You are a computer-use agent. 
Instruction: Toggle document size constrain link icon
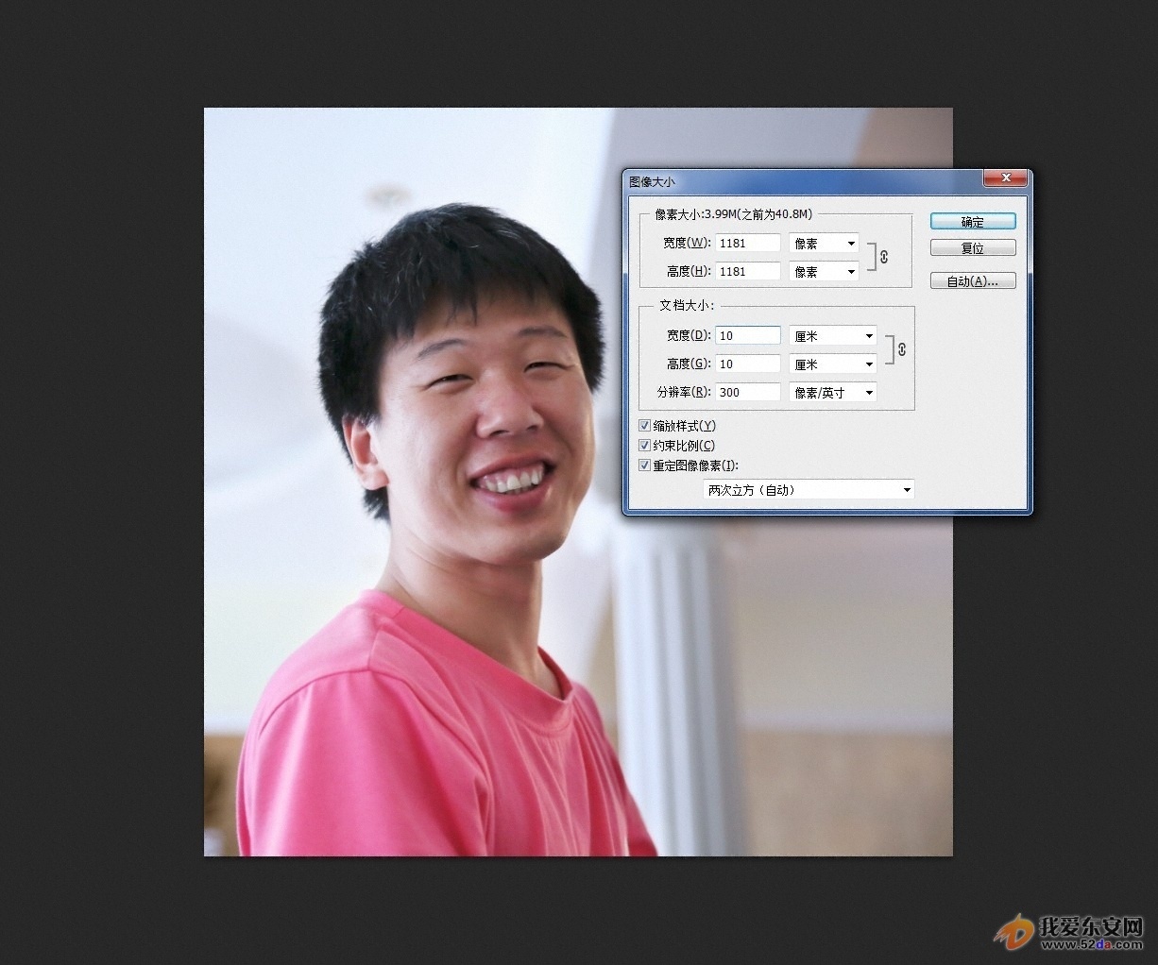coord(901,349)
